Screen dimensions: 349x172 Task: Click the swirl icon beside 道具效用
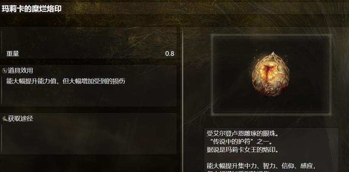pyautogui.click(x=4, y=71)
